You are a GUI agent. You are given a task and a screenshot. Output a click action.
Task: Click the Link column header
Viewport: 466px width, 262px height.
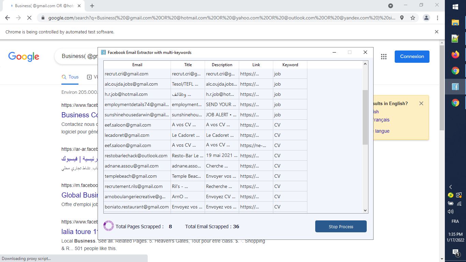click(x=256, y=65)
